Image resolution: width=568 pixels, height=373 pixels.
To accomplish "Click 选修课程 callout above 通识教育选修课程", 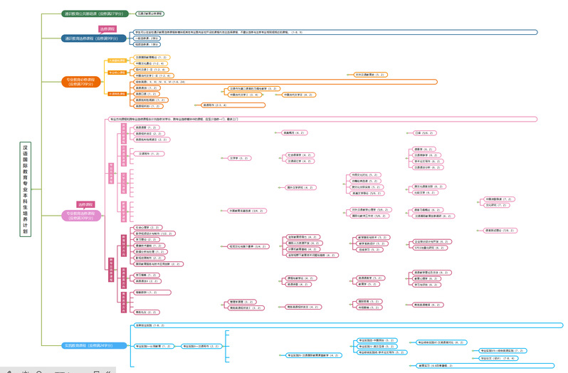I will 107,29.
